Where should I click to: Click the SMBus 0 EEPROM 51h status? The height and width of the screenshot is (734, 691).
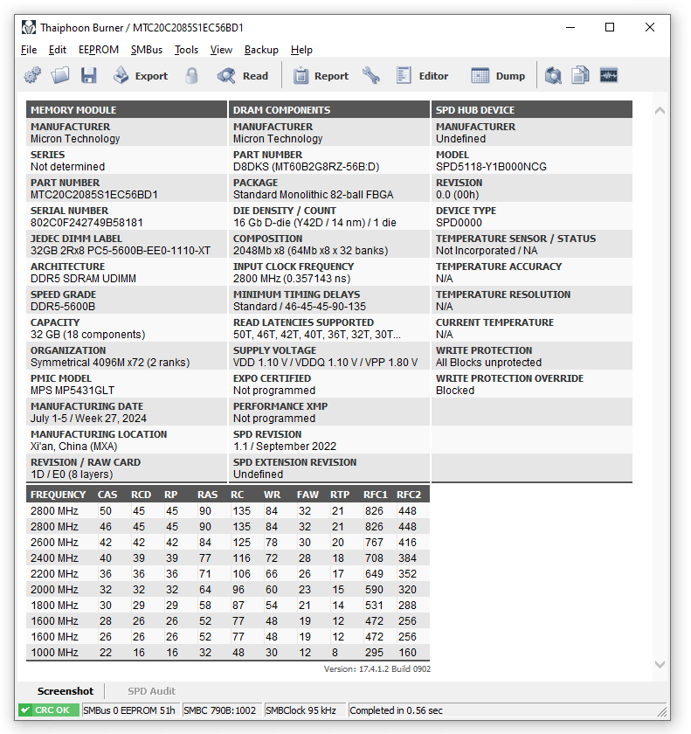(129, 710)
